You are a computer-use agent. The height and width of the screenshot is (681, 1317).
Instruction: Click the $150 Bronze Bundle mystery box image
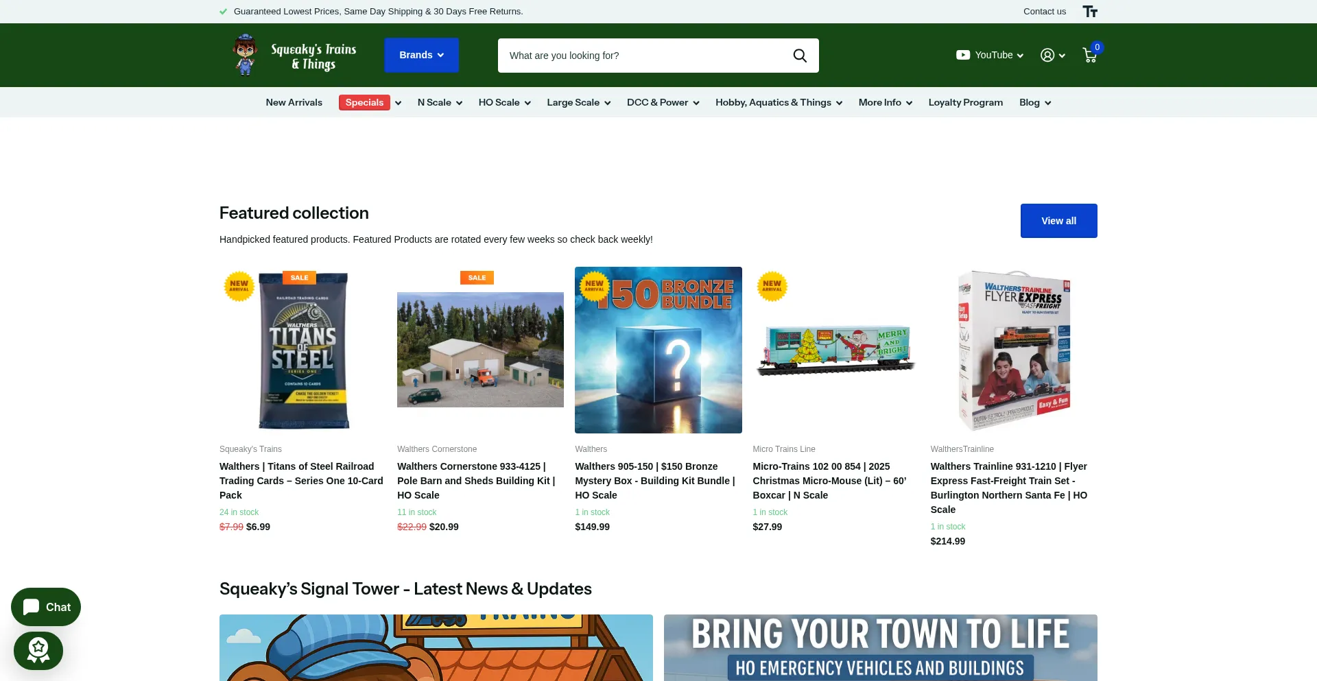coord(658,350)
